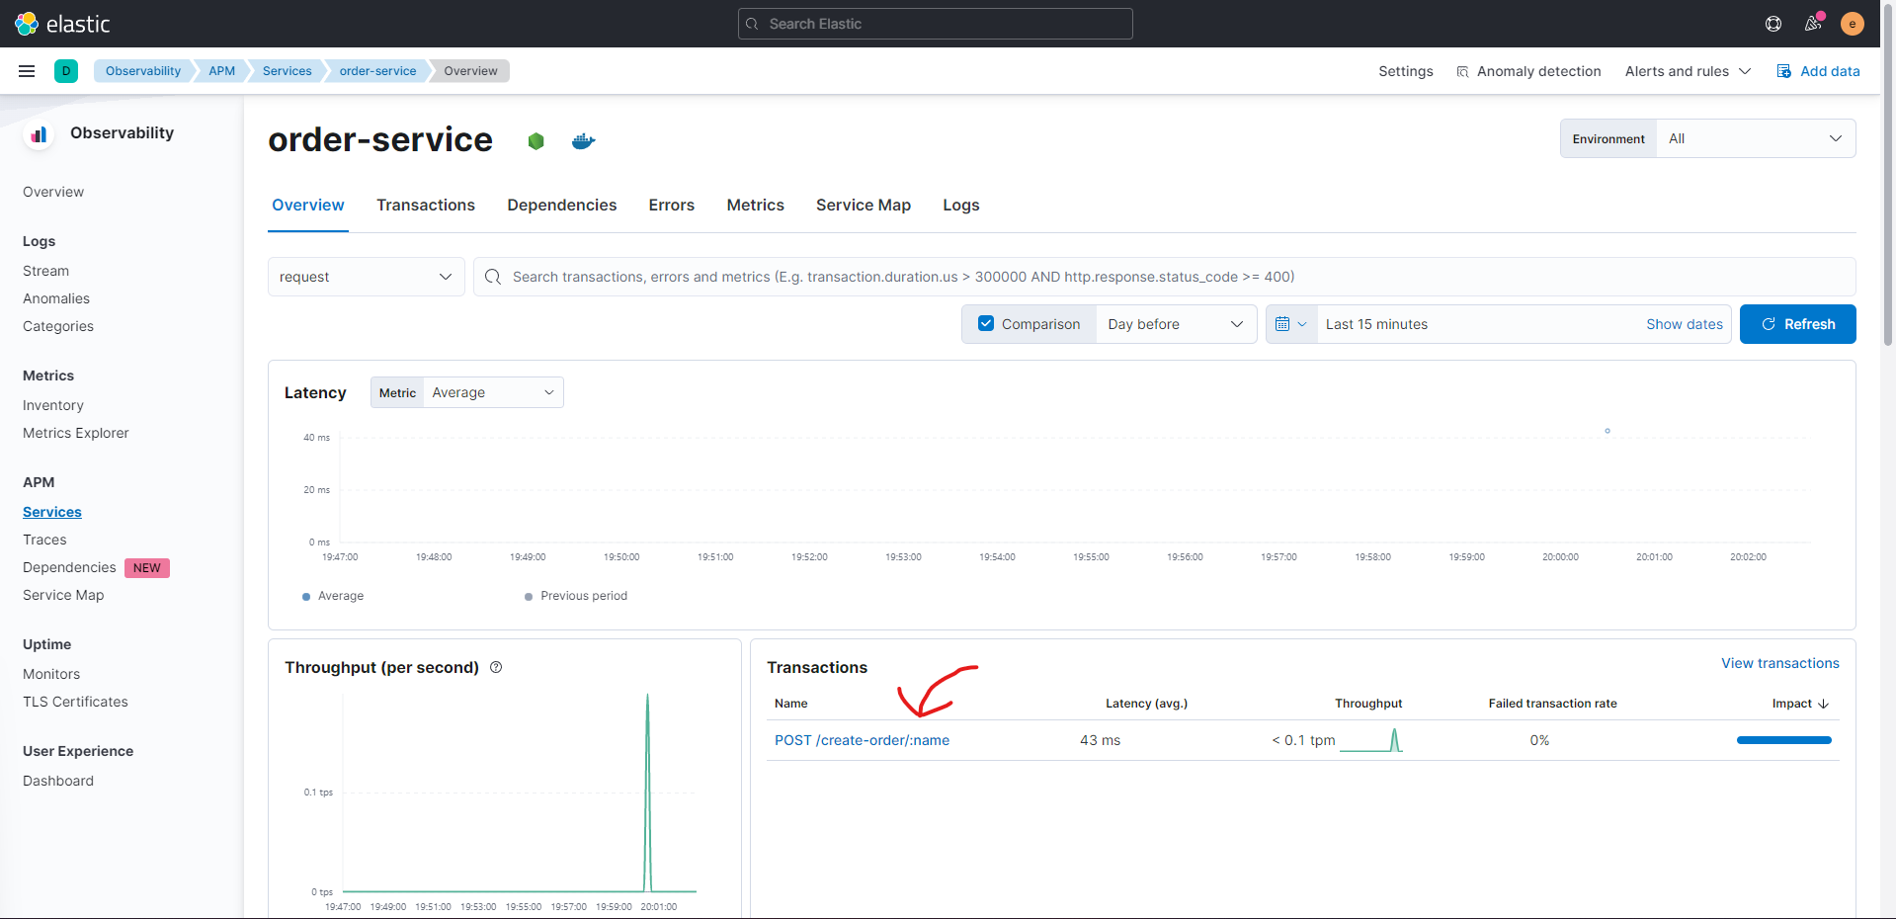1896x919 pixels.
Task: Open Inventory in sidebar
Action: [53, 405]
